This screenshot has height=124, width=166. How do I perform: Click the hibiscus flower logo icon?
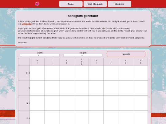pos(37,4)
